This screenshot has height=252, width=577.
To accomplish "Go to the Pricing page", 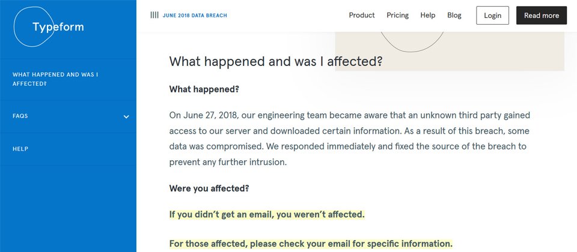I will (397, 15).
